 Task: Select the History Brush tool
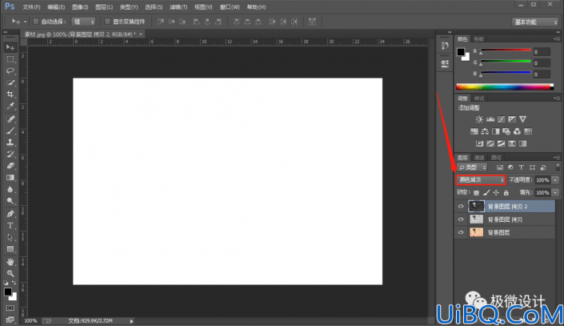(10, 154)
